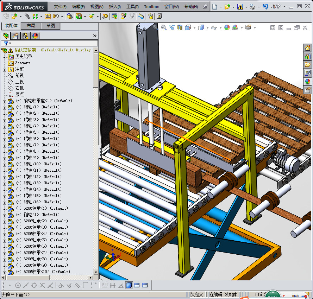Open the File Explorer folder task pane icon
Screen dimensions: 313x299
point(307,65)
